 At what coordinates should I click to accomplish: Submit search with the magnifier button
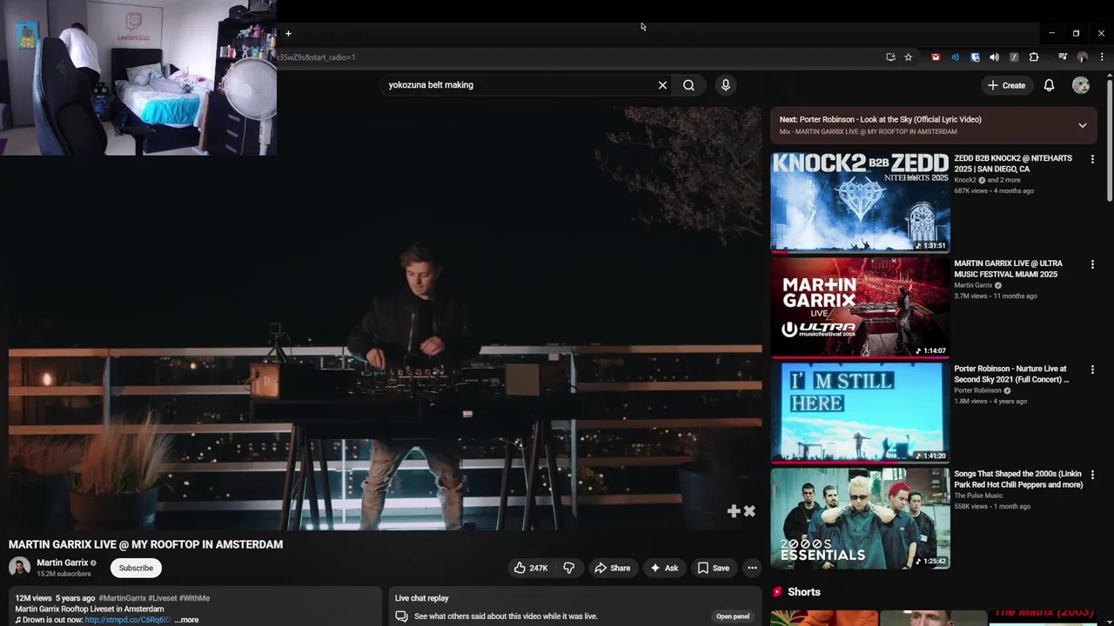(x=688, y=85)
